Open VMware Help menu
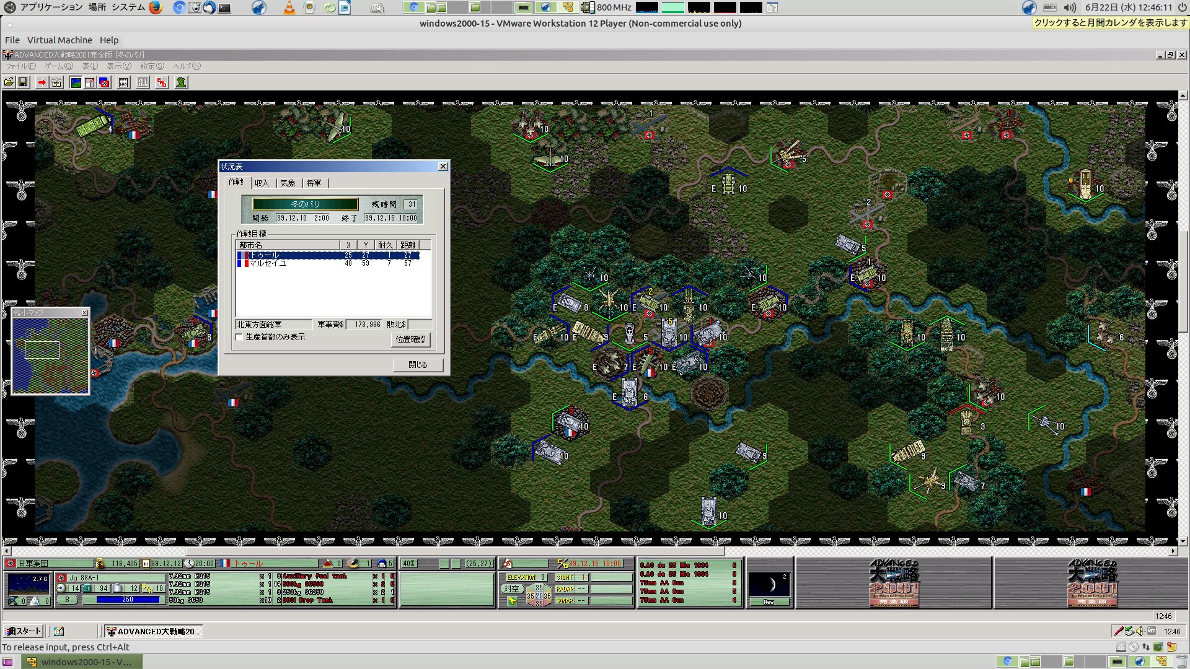 (109, 40)
